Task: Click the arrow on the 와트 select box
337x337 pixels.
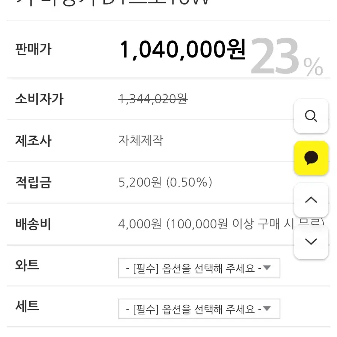Action: (267, 268)
